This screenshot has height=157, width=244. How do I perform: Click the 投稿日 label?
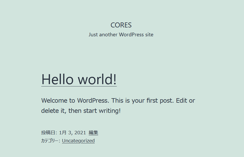click(x=49, y=133)
